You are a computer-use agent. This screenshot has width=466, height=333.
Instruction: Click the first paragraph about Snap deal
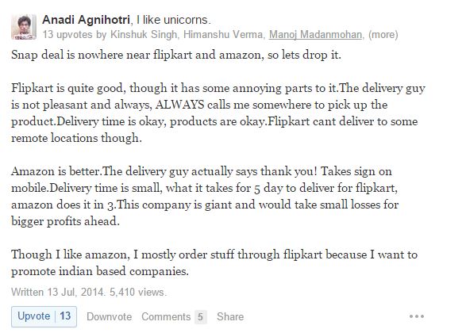coord(176,55)
